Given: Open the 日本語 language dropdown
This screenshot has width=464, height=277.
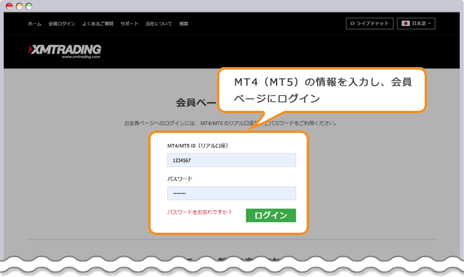Looking at the screenshot, I should tap(416, 23).
